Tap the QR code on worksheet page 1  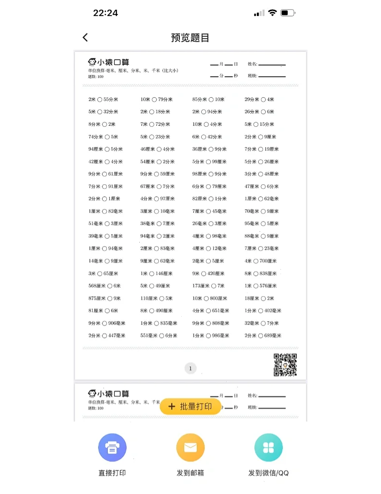point(285,365)
